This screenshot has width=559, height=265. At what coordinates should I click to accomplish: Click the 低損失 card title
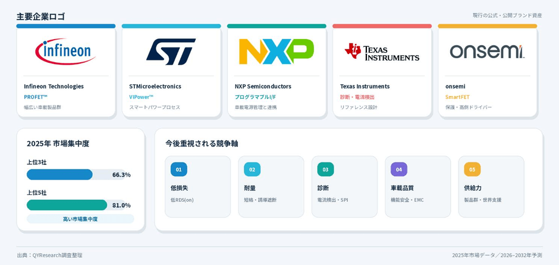[x=180, y=188]
